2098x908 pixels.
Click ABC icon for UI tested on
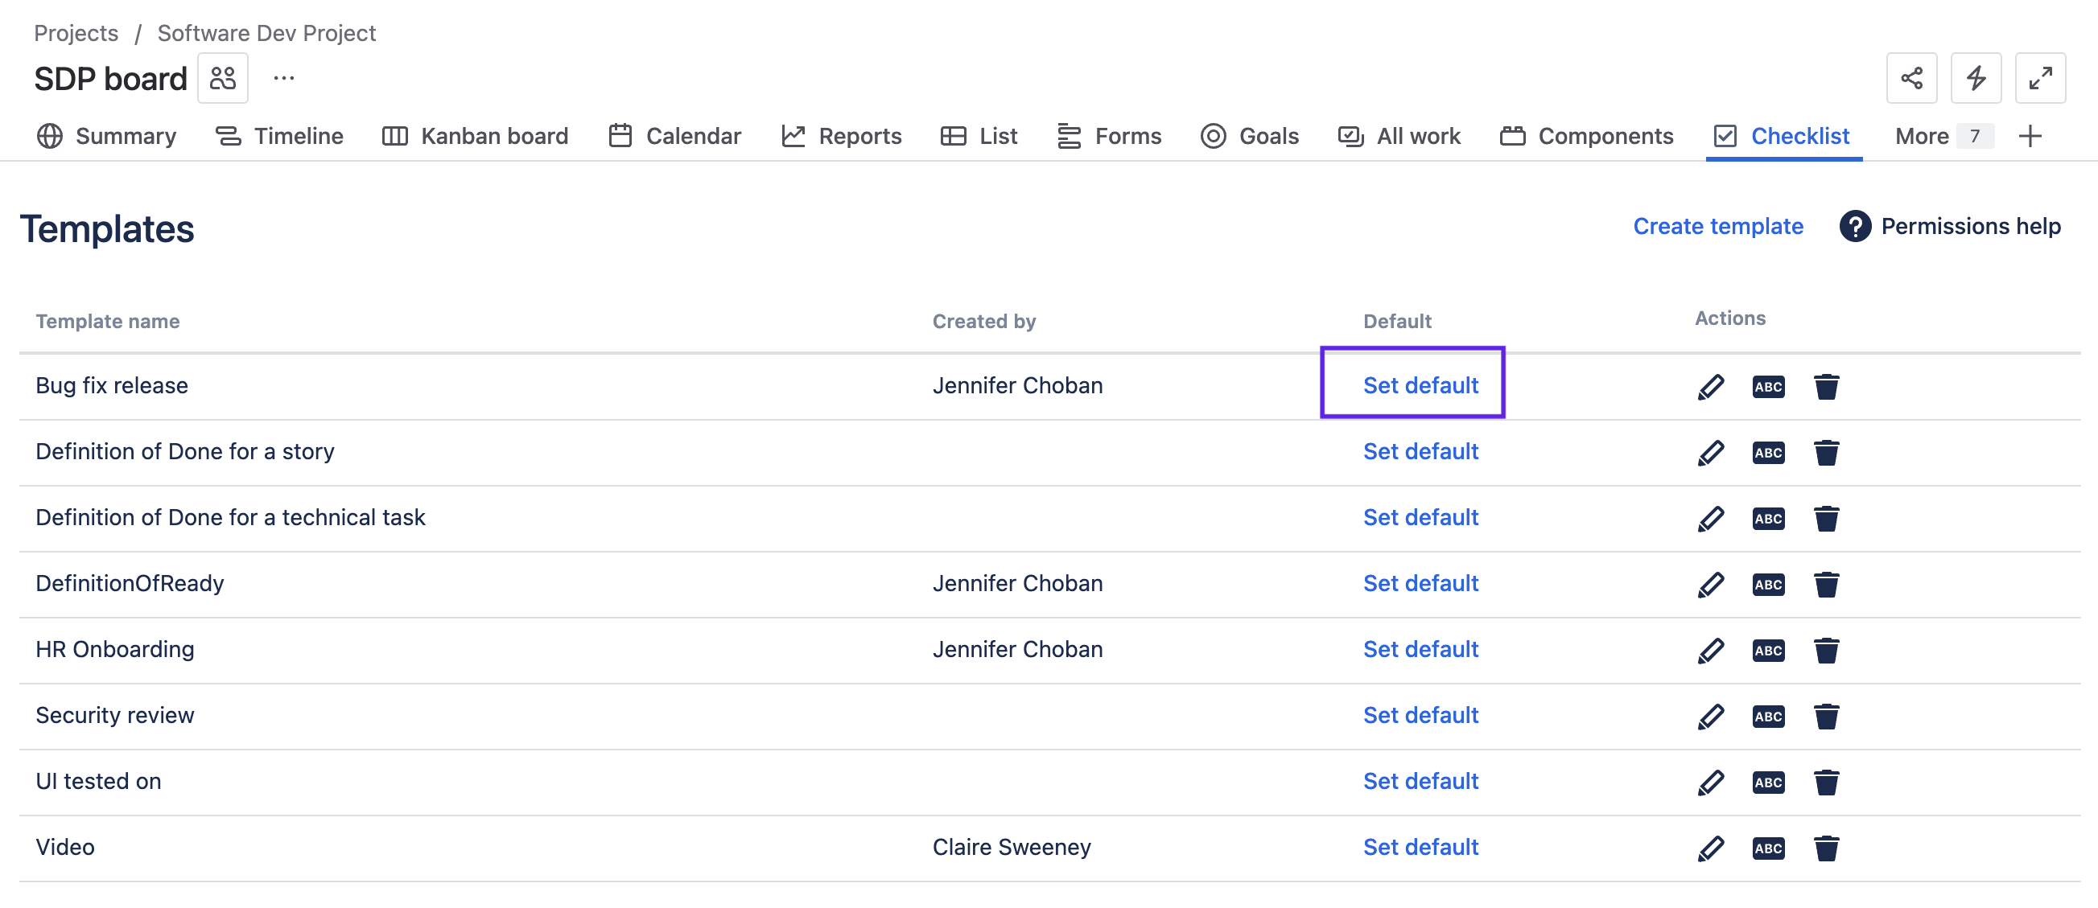click(1767, 782)
